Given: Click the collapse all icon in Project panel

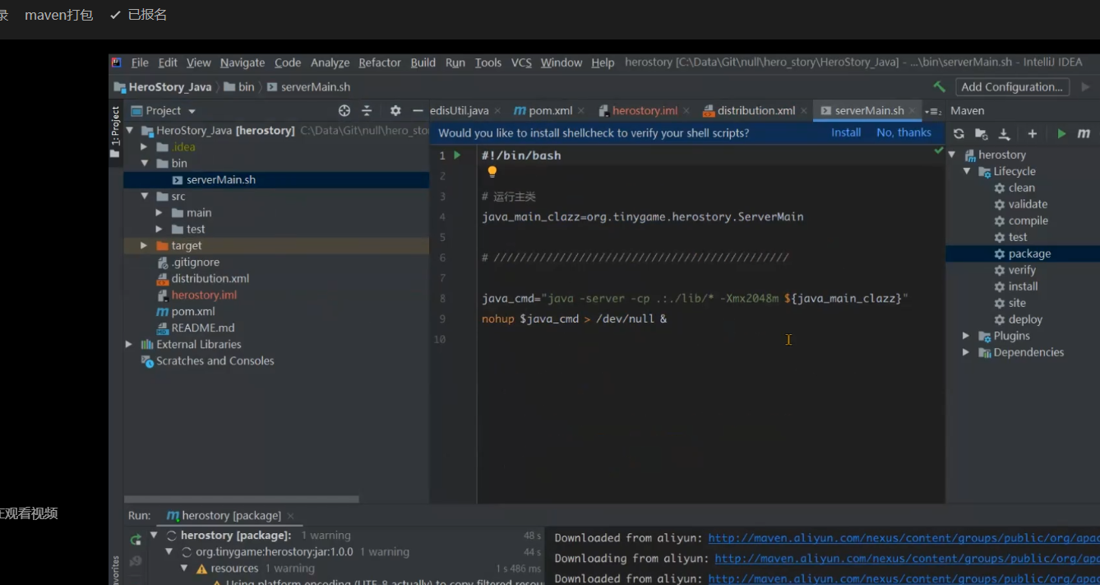Looking at the screenshot, I should pos(367,110).
